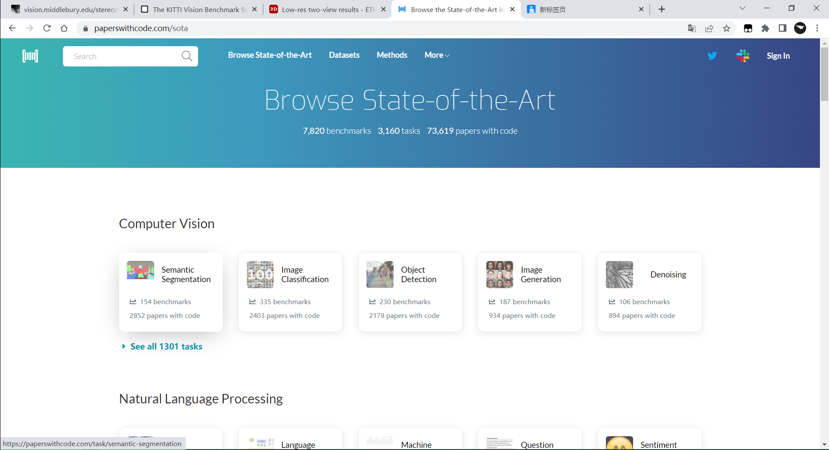Click the Sign In link
This screenshot has width=829, height=450.
click(x=778, y=56)
